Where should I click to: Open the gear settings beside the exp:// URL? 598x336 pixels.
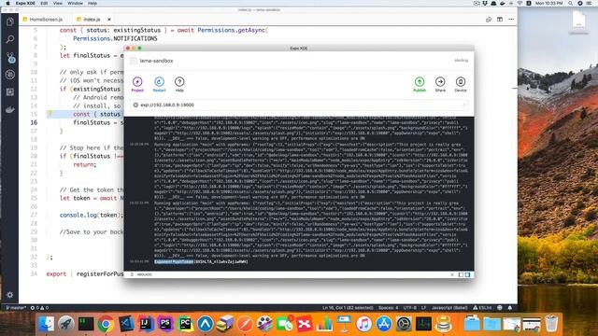point(135,105)
